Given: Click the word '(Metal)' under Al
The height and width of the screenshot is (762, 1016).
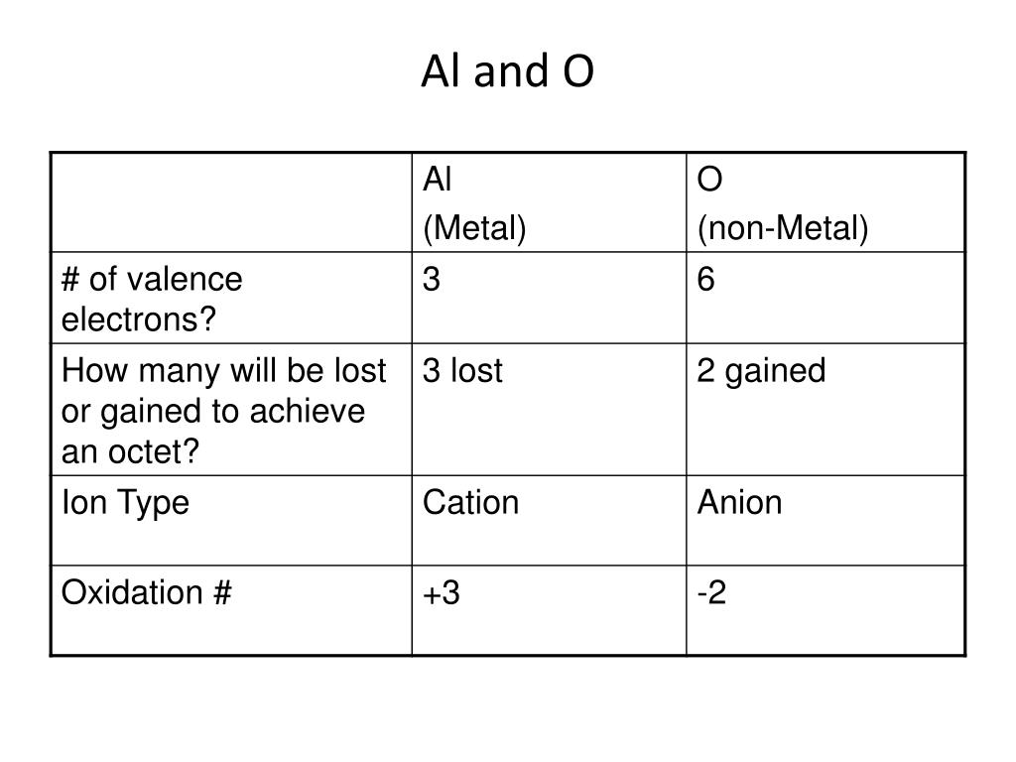Looking at the screenshot, I should click(x=474, y=229).
